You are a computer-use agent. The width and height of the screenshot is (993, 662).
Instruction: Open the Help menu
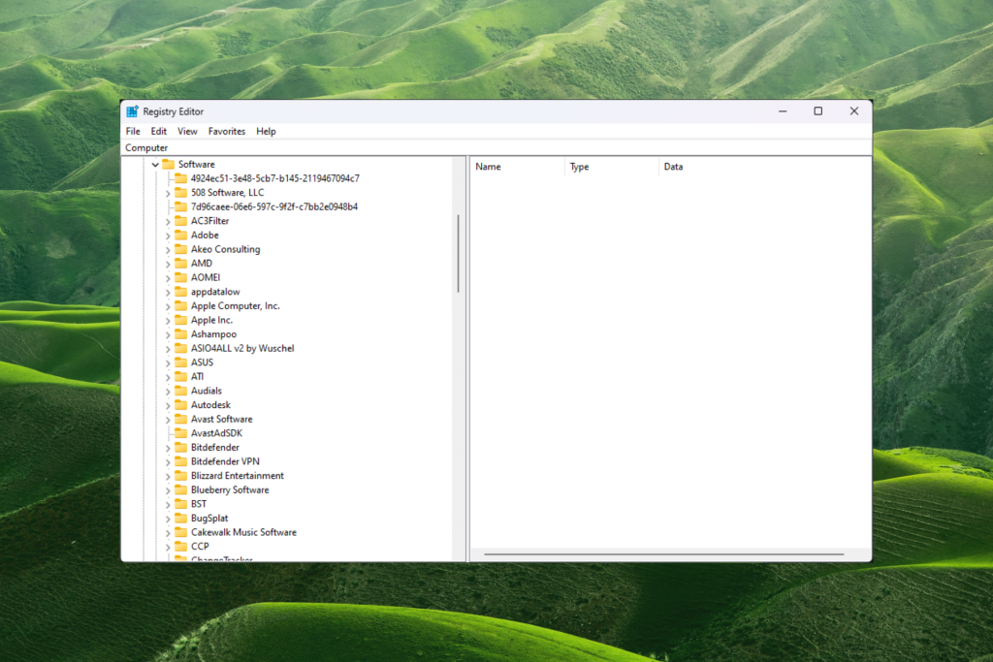[266, 131]
